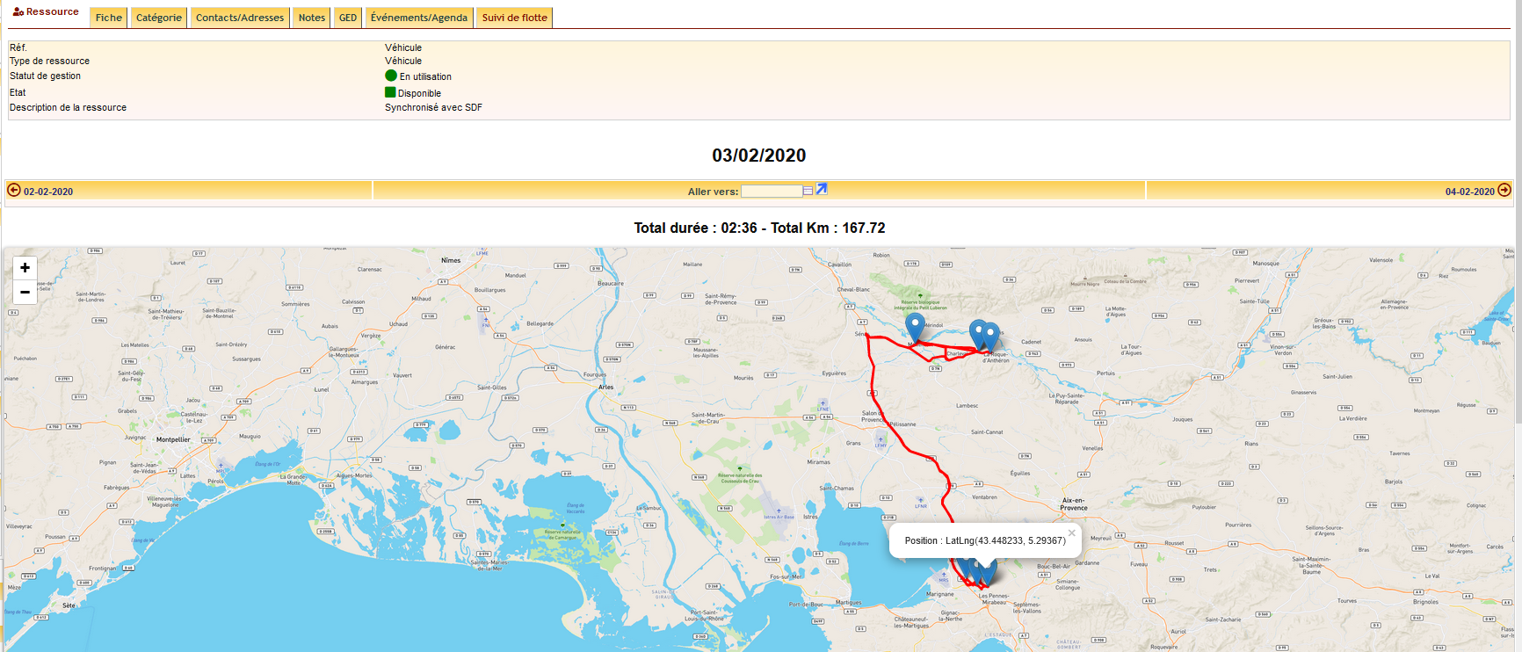Click the Frontignan map label
This screenshot has height=652, width=1522.
[x=102, y=569]
